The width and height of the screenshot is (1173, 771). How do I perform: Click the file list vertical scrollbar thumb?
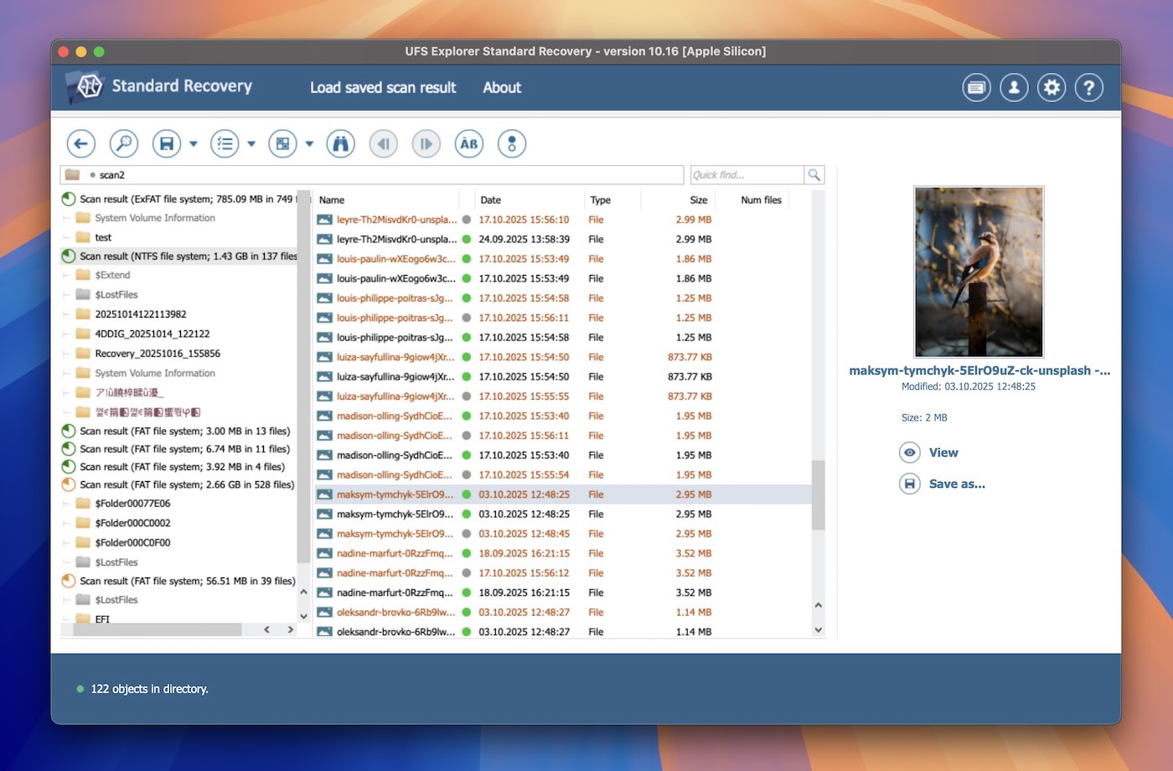[x=819, y=494]
